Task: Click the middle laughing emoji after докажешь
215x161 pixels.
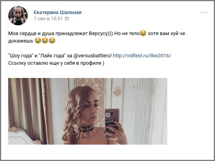Action: tap(45, 41)
